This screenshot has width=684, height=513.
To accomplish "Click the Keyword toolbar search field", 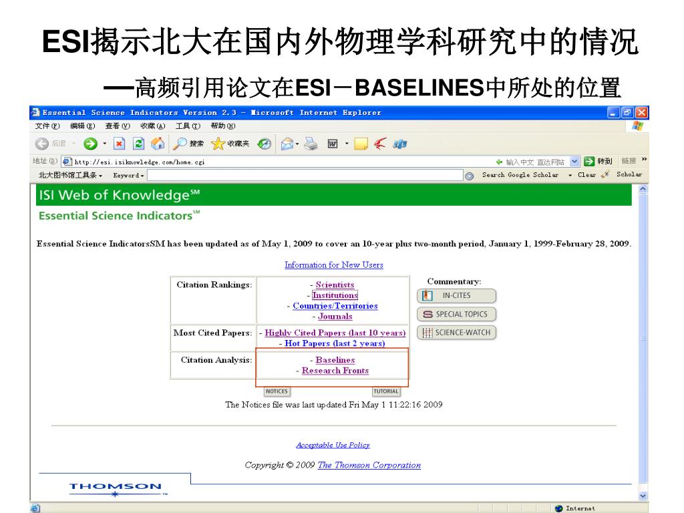I will [305, 176].
